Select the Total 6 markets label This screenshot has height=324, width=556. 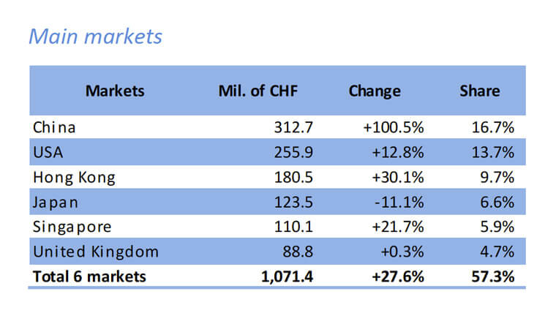[x=89, y=277]
